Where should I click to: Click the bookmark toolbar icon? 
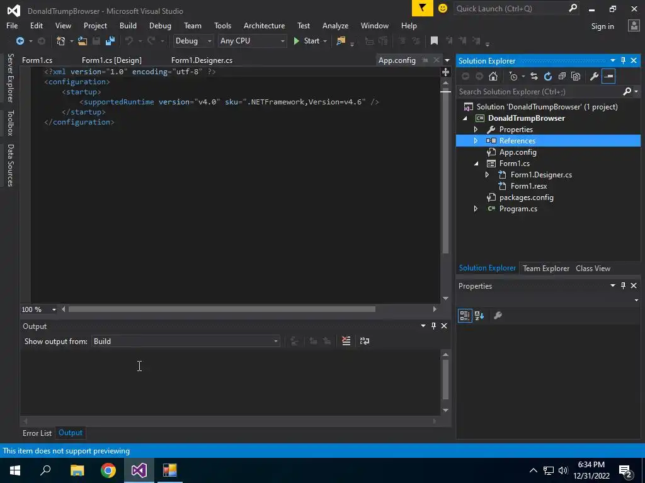(x=434, y=41)
